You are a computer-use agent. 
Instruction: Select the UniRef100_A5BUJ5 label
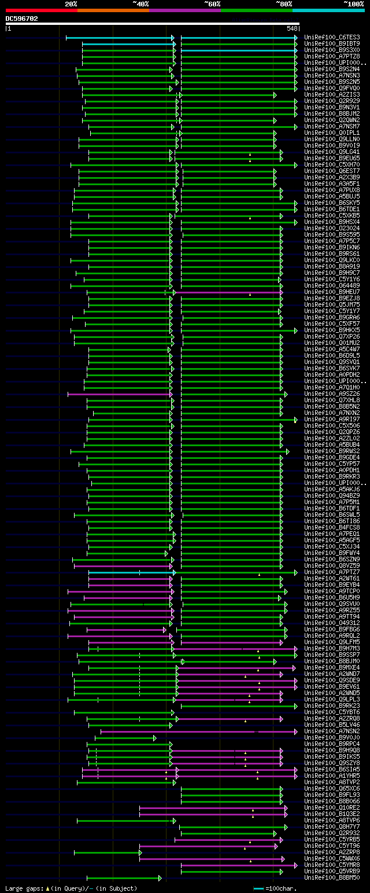coord(332,197)
